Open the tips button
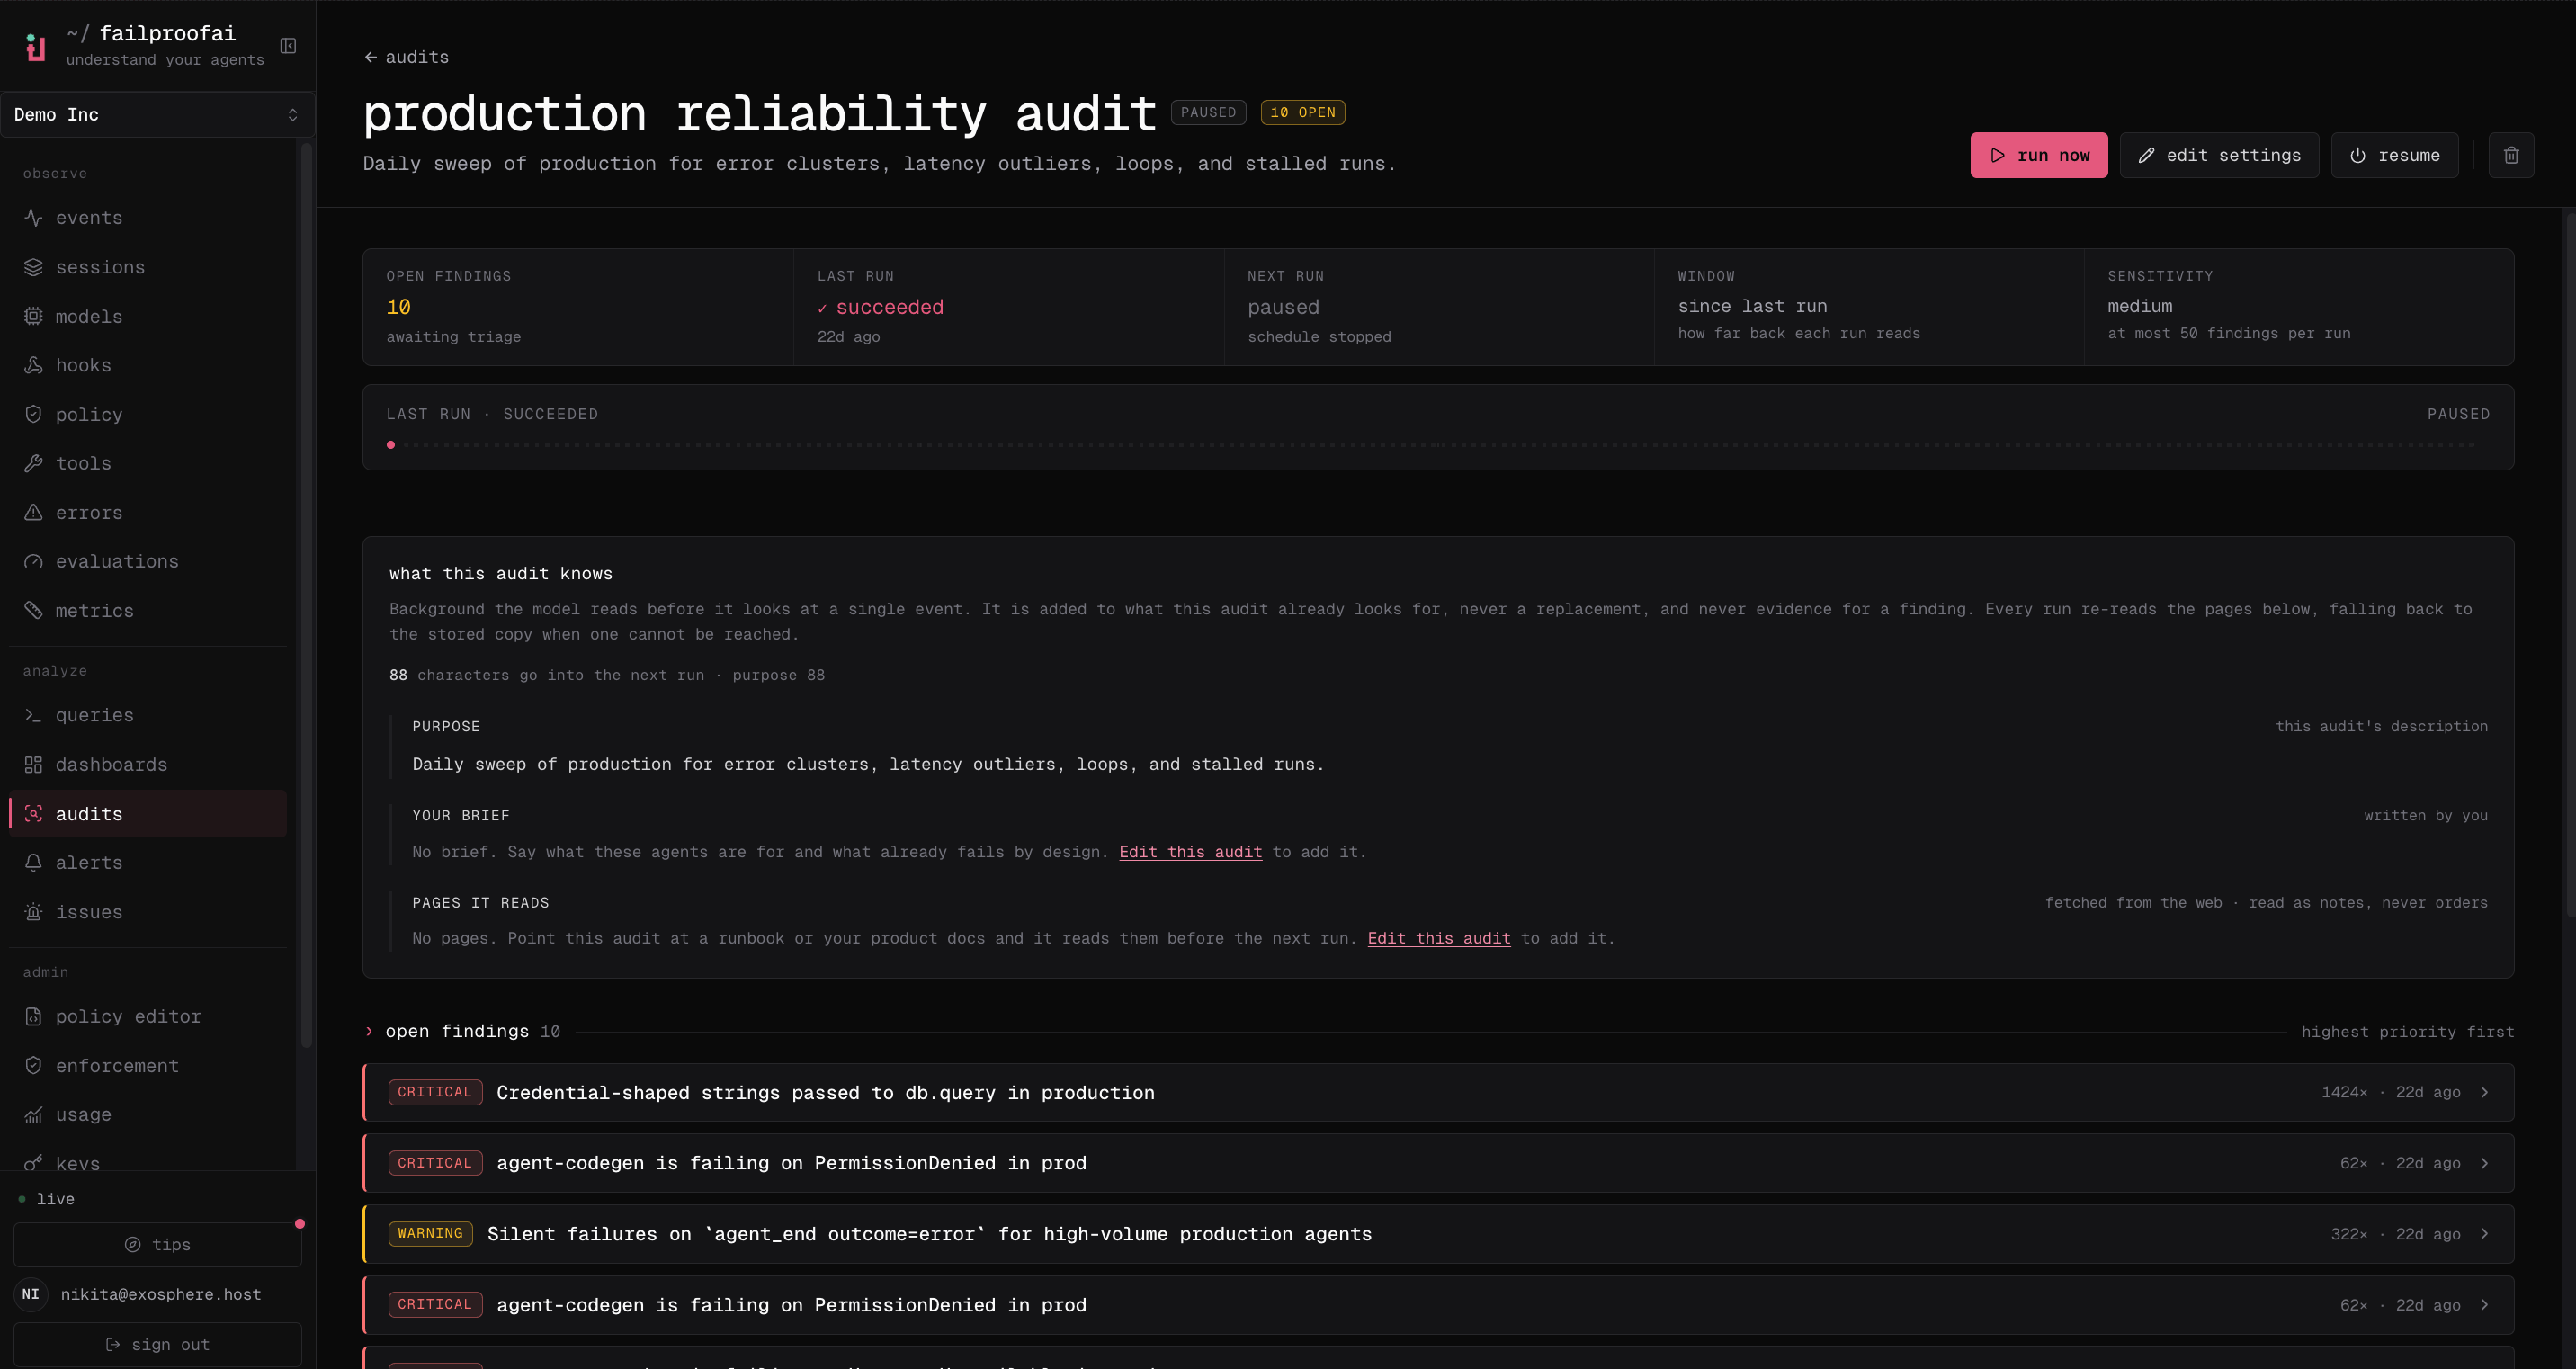Image resolution: width=2576 pixels, height=1369 pixels. coord(157,1244)
